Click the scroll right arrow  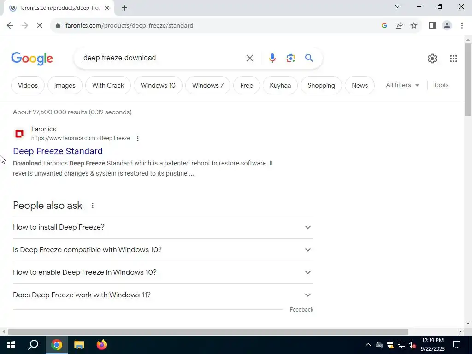point(460,332)
